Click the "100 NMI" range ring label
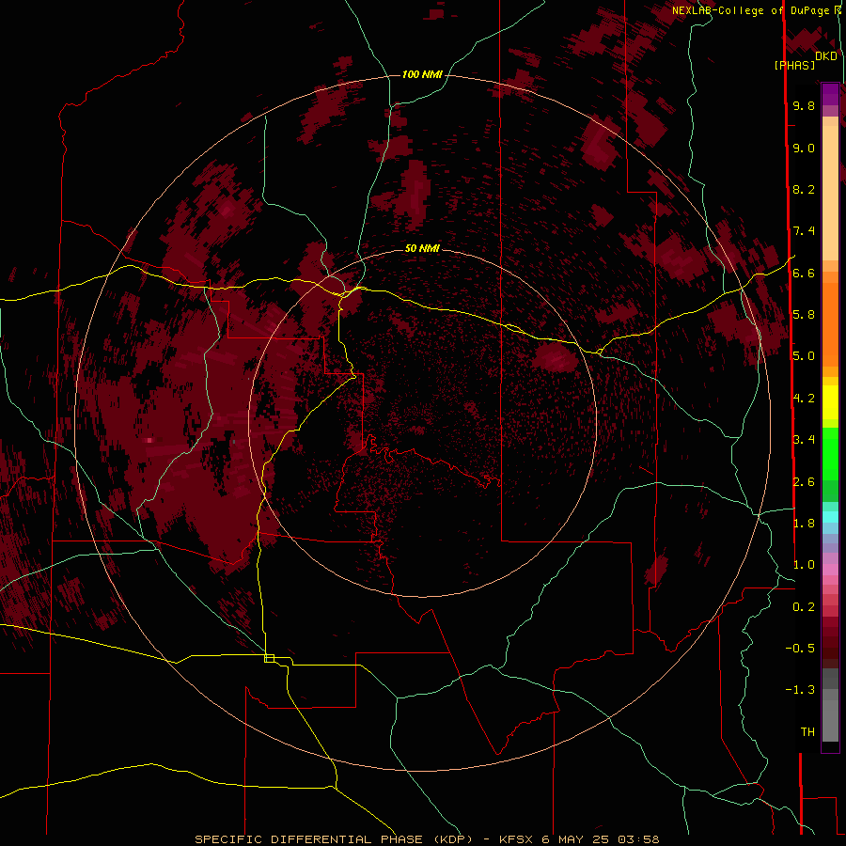Image resolution: width=846 pixels, height=846 pixels. [422, 74]
